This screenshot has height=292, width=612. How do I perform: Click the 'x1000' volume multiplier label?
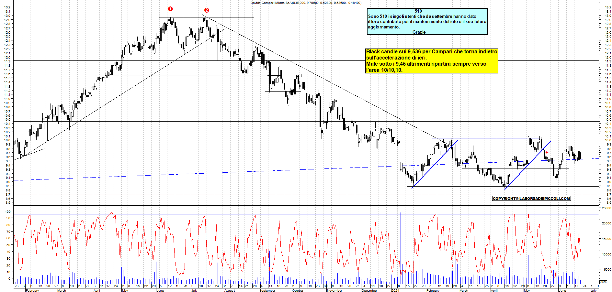coord(603,282)
